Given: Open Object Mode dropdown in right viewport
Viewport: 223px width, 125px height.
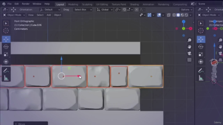Looking at the screenshot, I should (209, 15).
